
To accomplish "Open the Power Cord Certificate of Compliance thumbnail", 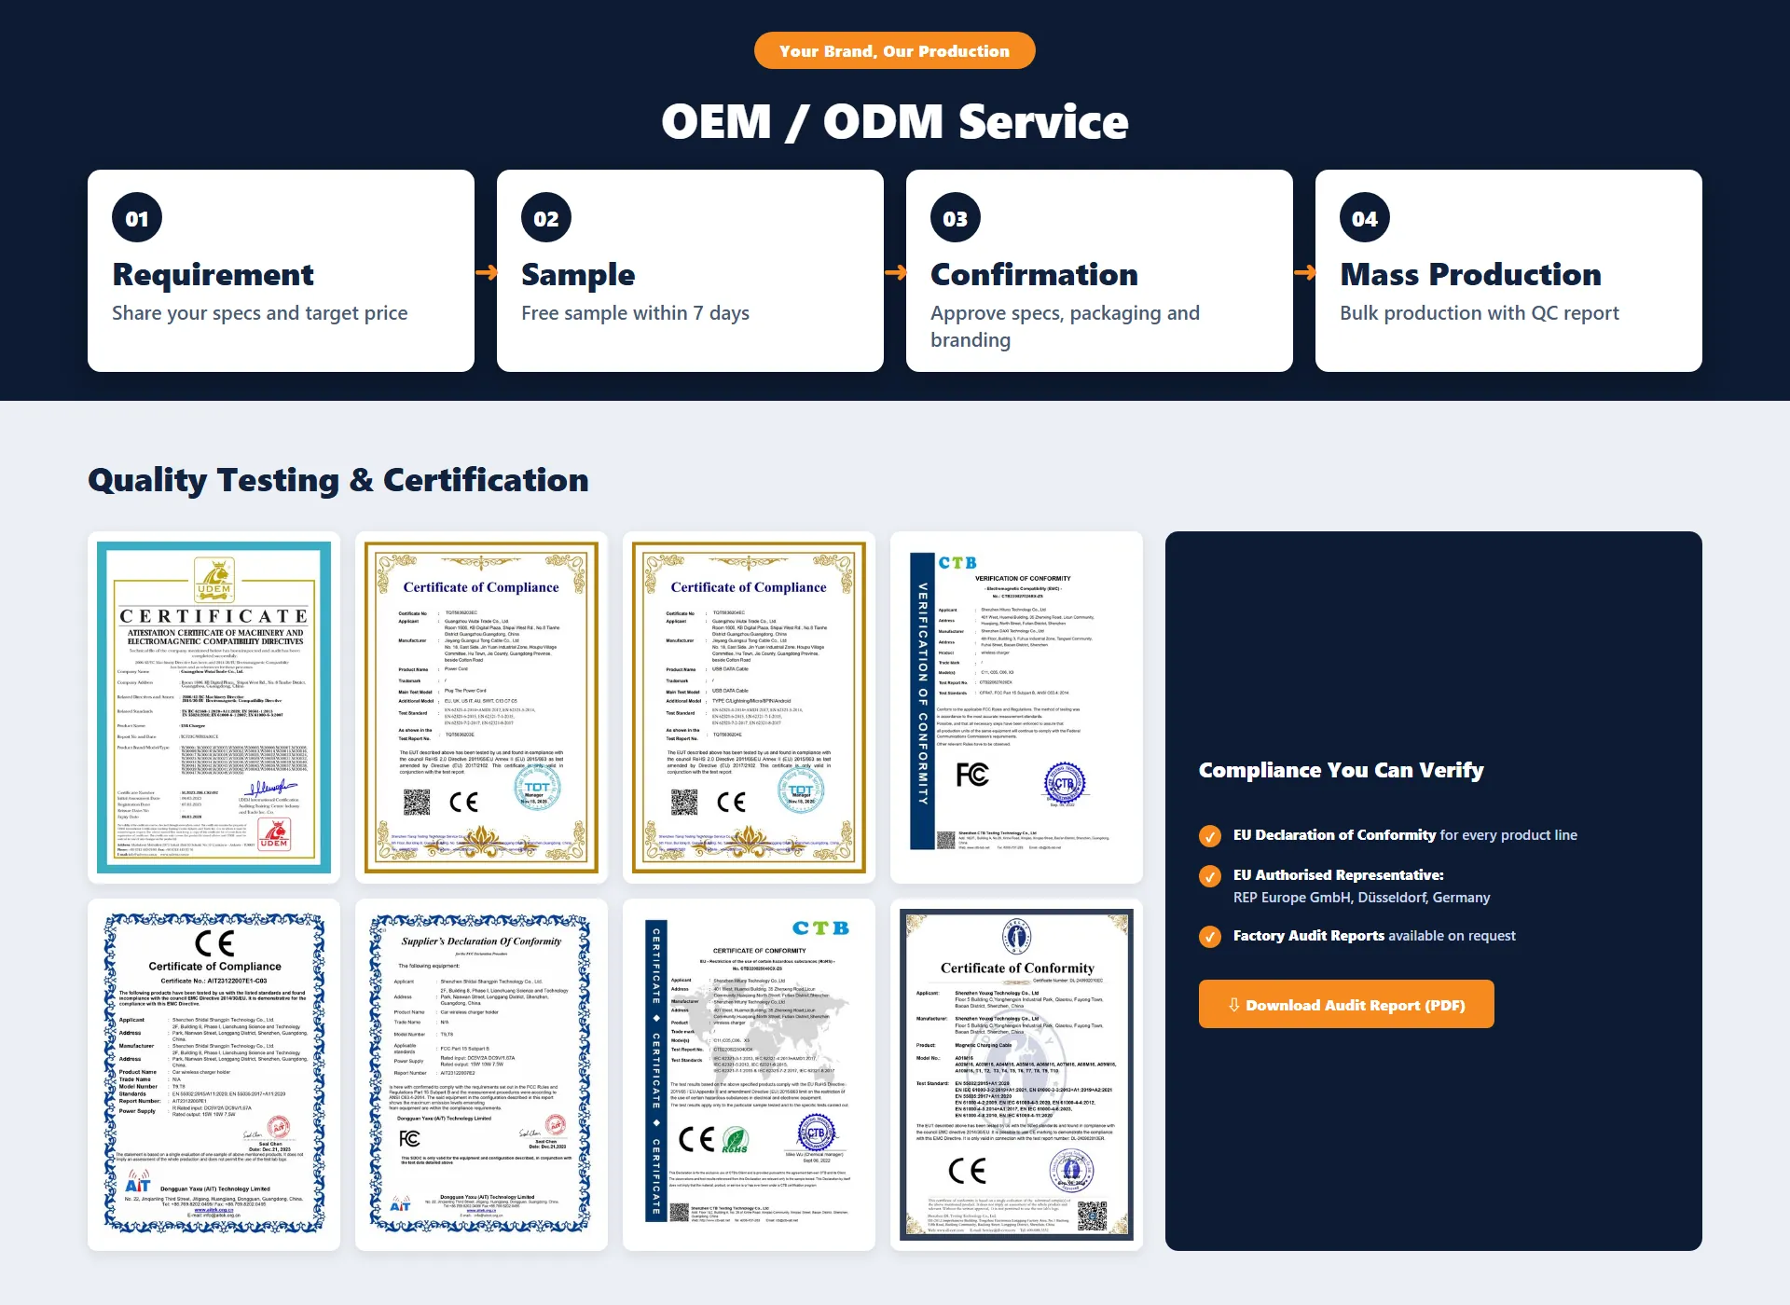I will click(x=481, y=707).
